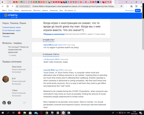The image size is (144, 115).
Task: Open the Mail app on the taskbar
Action: pyautogui.click(x=36, y=113)
